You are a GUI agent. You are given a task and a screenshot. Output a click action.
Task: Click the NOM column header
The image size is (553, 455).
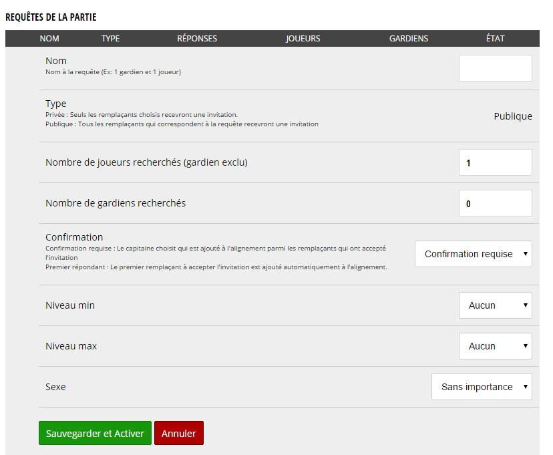click(x=49, y=39)
